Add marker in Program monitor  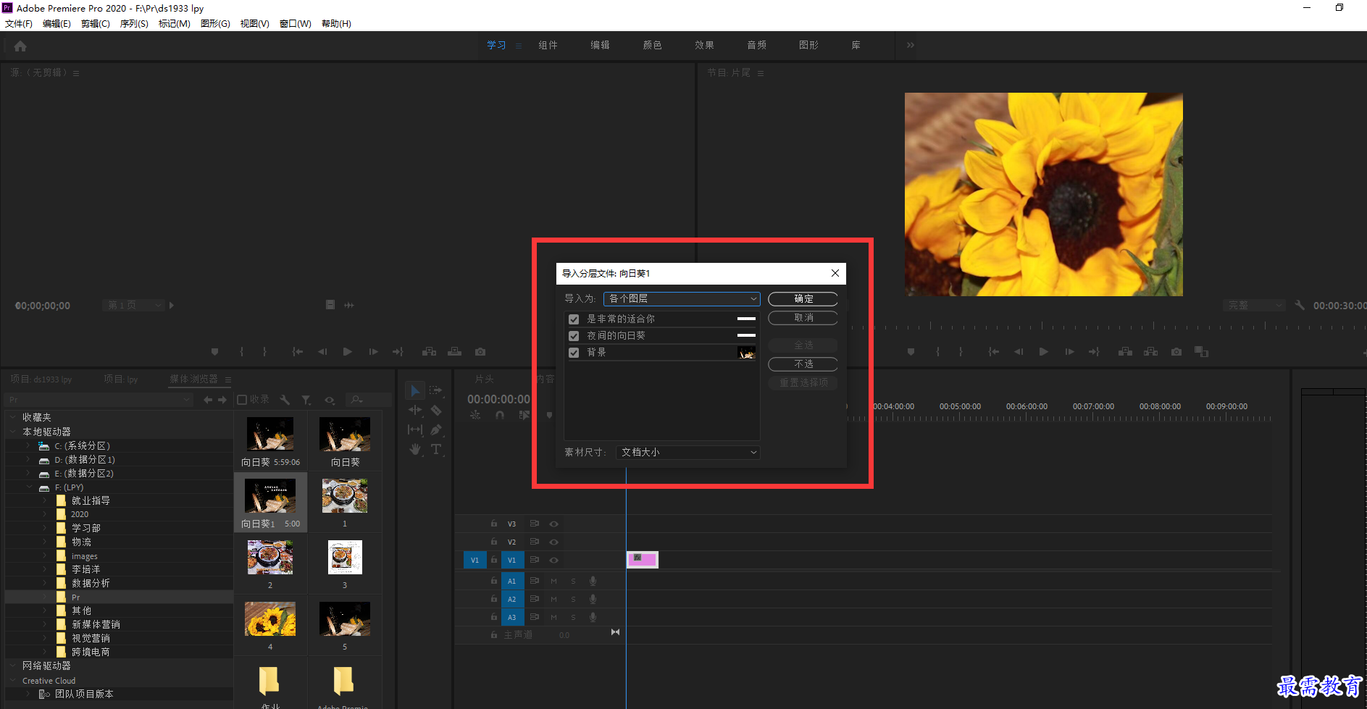click(x=911, y=352)
